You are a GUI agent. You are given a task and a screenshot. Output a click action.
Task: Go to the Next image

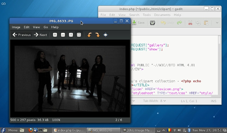41,35
